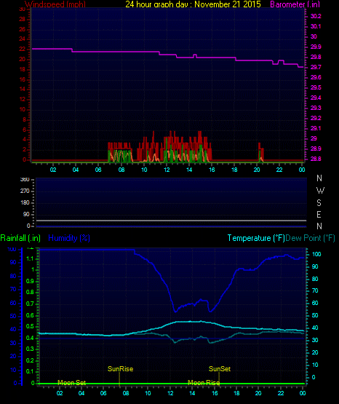339x404 pixels.
Task: Click the 270 degree wind direction tick
Action: click(25, 191)
